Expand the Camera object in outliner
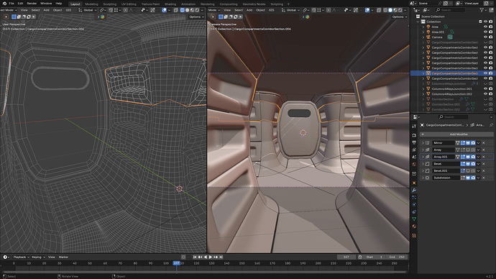Screen dimensions: 496x279 (423, 37)
